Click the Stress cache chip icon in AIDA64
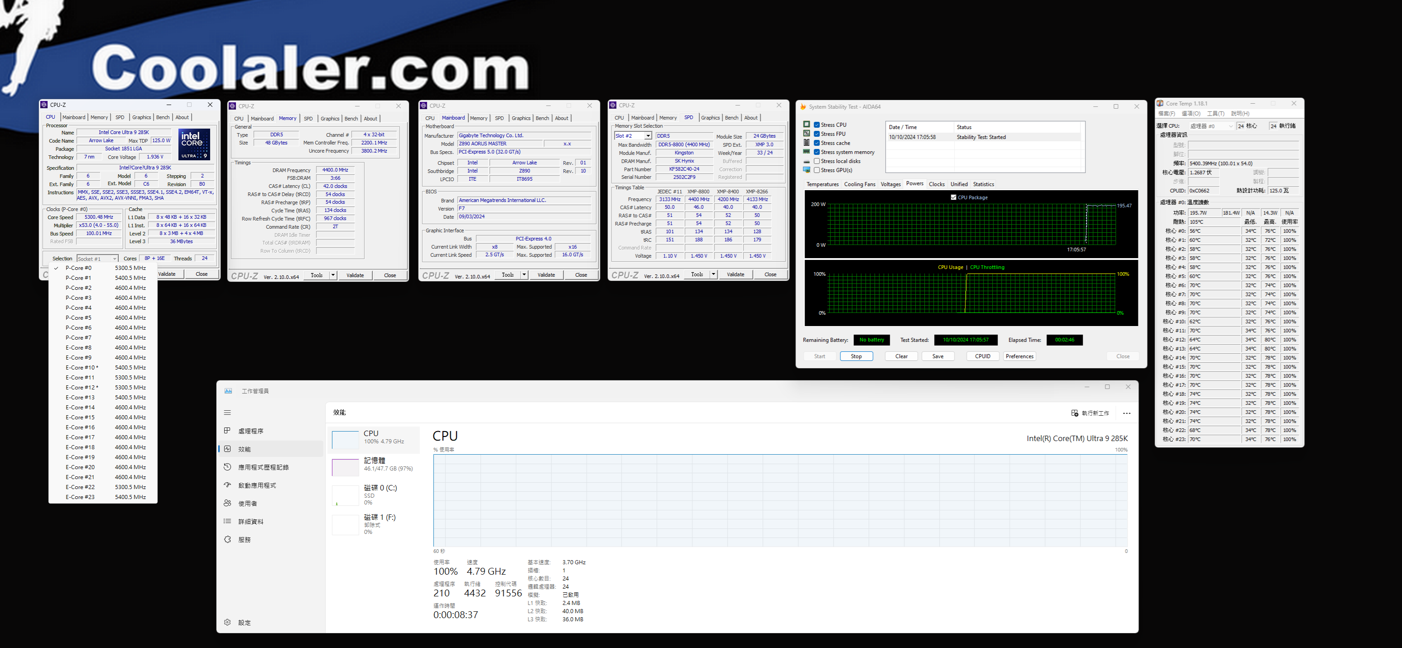This screenshot has height=648, width=1402. 807,143
